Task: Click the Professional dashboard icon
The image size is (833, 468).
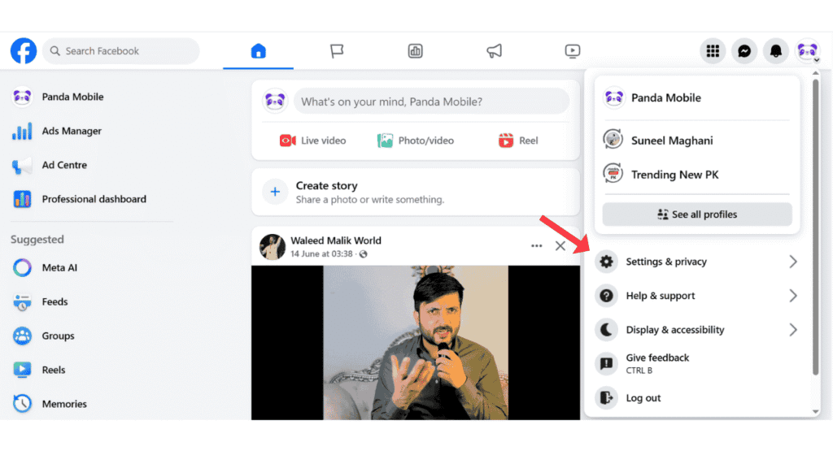Action: (x=22, y=199)
